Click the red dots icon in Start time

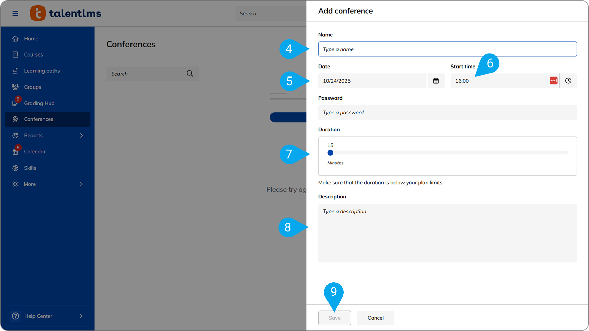pos(553,81)
